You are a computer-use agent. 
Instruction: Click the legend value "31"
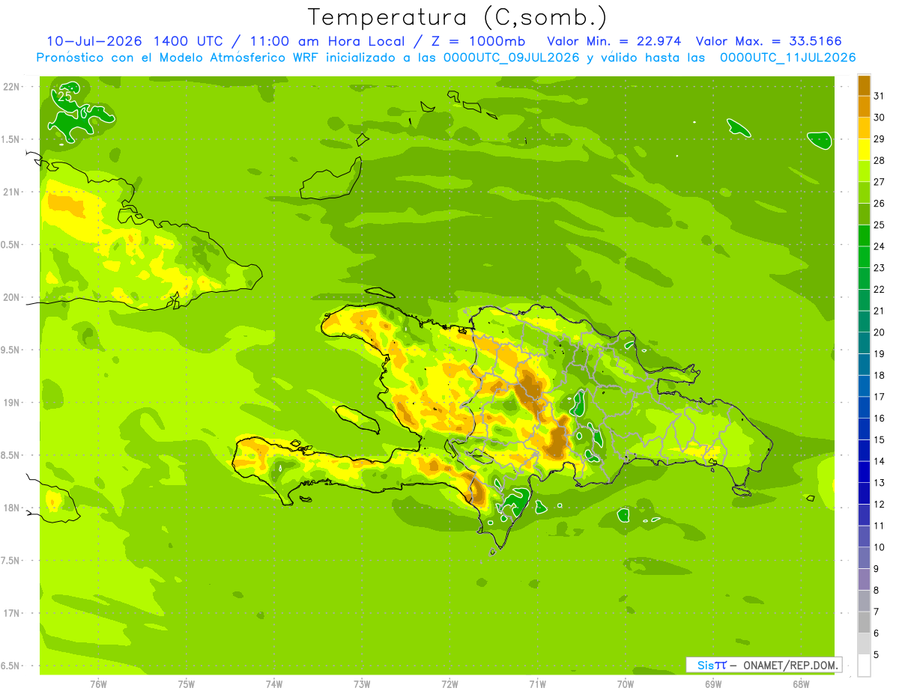tap(880, 96)
